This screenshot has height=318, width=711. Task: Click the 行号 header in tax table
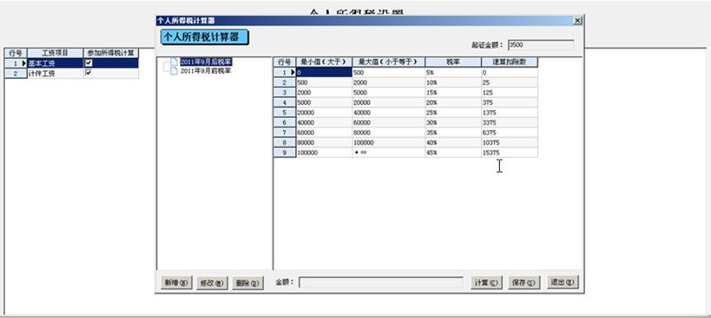click(285, 62)
